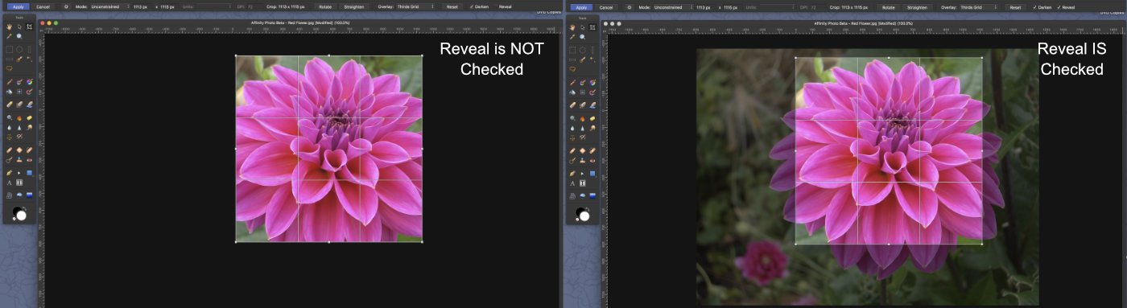Open crop presets gear in right screenshot
The image size is (1127, 308).
[630, 6]
